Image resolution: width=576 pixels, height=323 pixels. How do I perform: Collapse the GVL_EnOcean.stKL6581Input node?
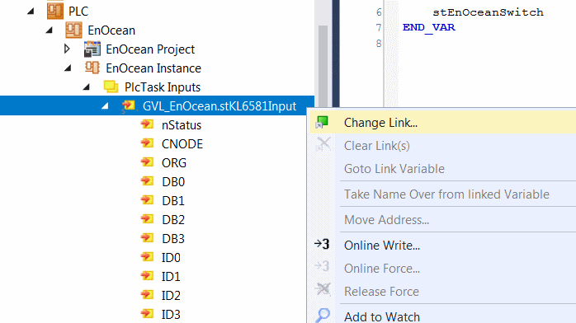tap(105, 106)
